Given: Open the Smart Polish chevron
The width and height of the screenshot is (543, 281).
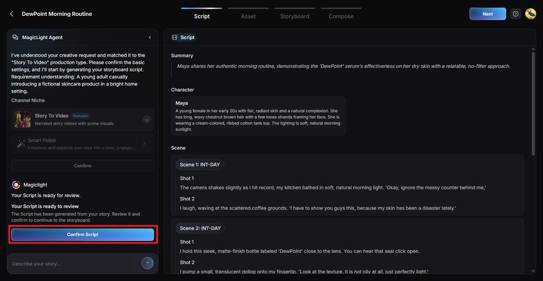Looking at the screenshot, I should coord(144,143).
